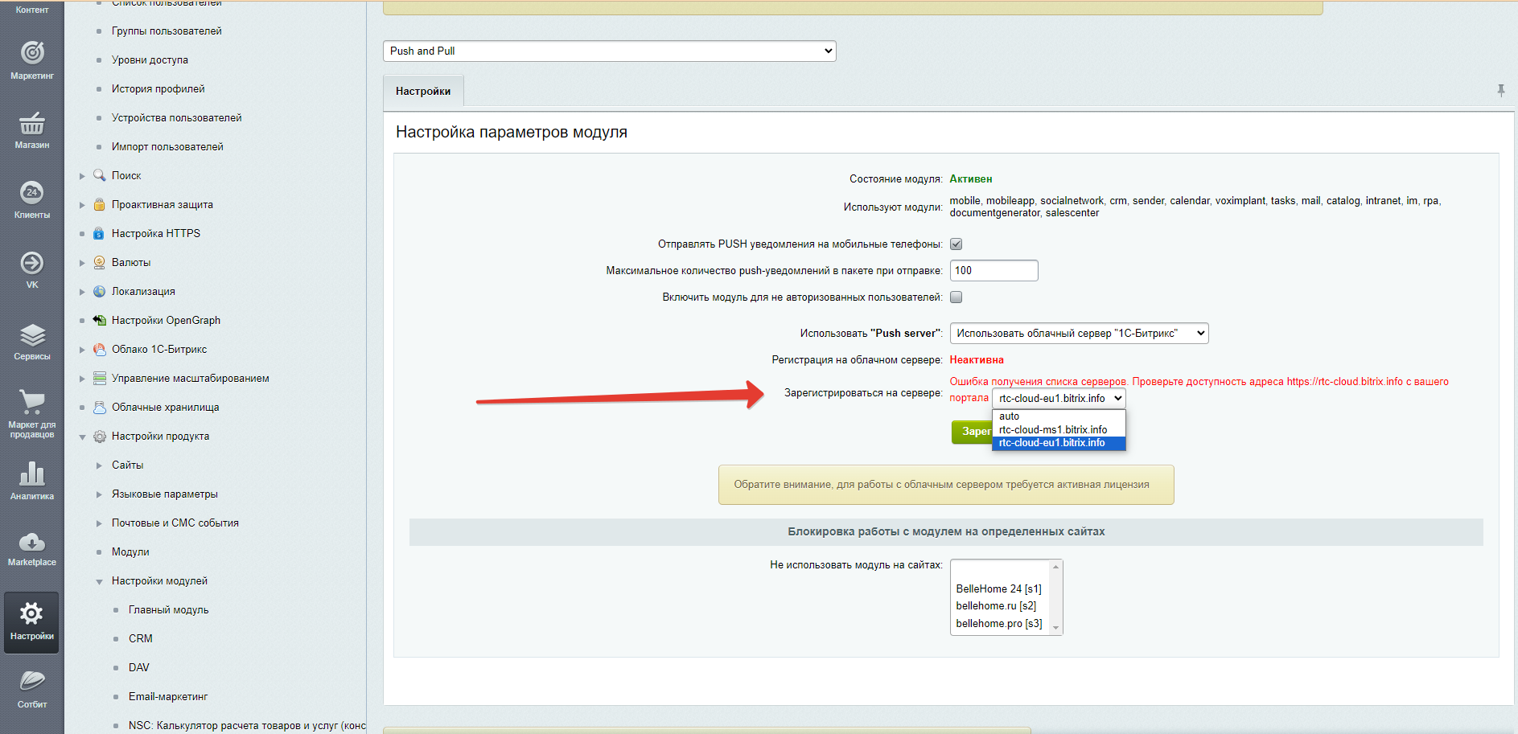Open Группы пользователей link
Image resolution: width=1518 pixels, height=734 pixels.
tap(167, 31)
